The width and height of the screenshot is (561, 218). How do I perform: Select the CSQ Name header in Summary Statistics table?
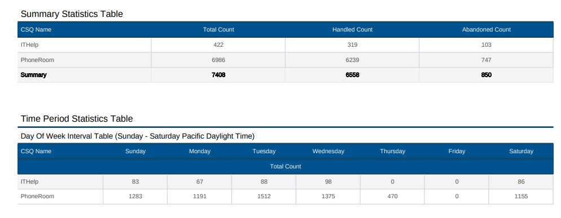click(x=36, y=30)
